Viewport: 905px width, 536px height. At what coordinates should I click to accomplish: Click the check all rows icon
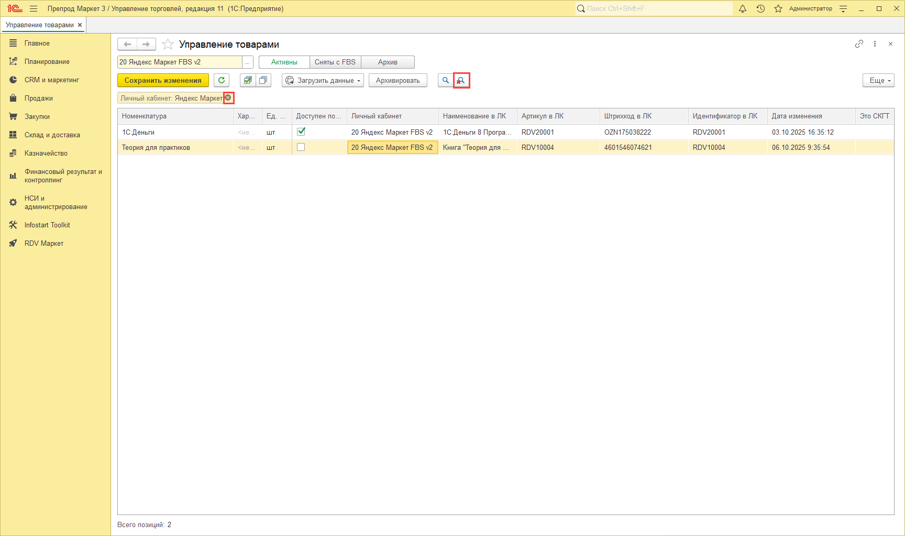(248, 80)
